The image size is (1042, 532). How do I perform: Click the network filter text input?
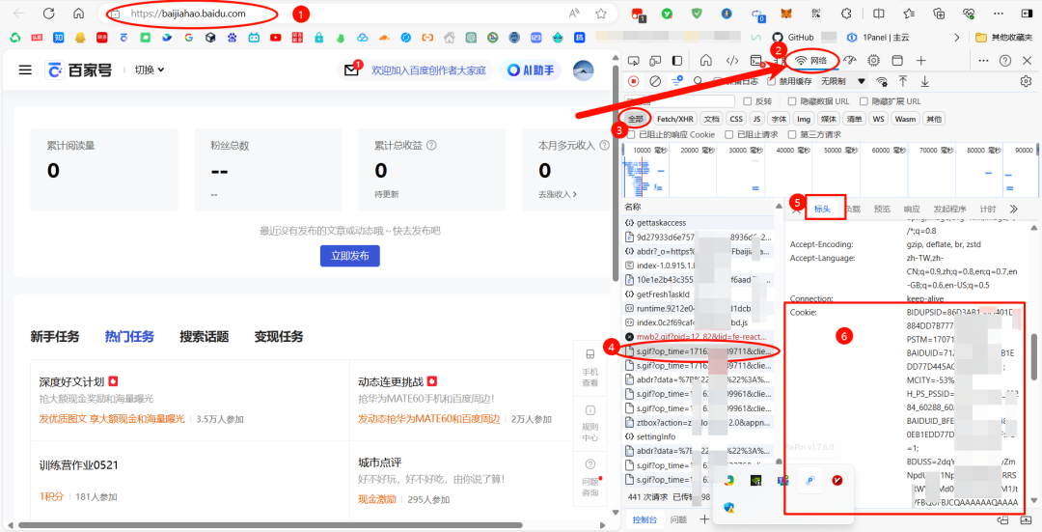tap(679, 101)
